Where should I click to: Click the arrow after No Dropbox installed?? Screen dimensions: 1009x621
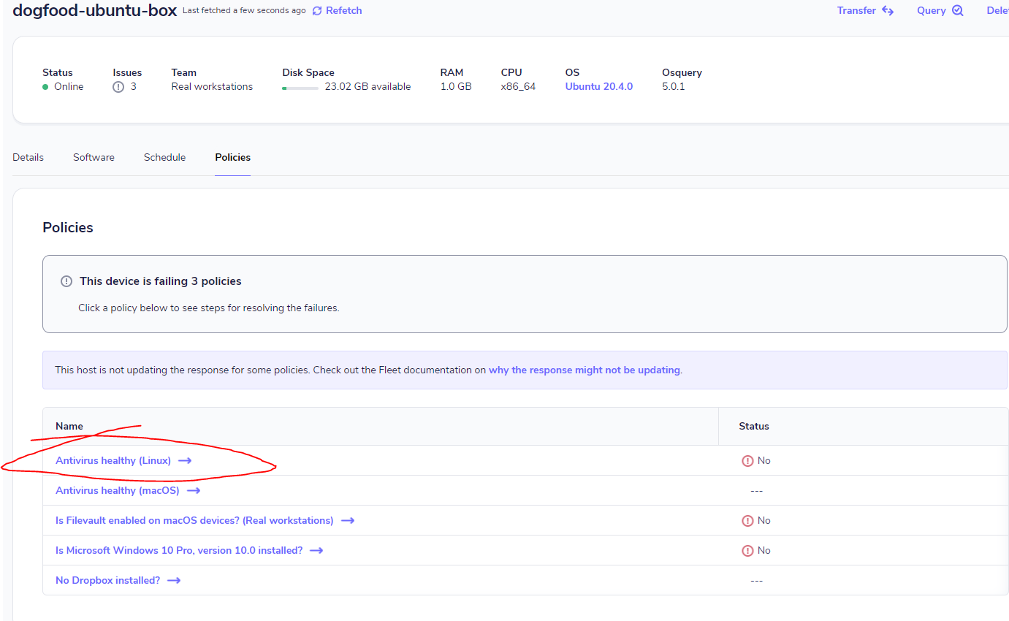pyautogui.click(x=174, y=581)
